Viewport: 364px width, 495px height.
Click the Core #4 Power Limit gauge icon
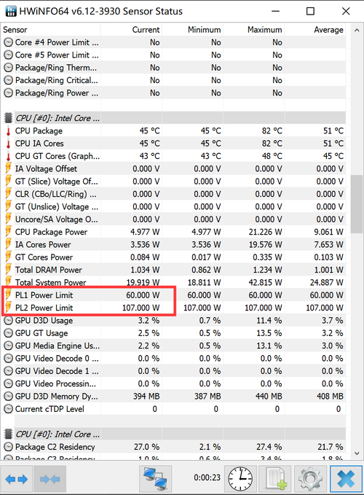pos(8,42)
